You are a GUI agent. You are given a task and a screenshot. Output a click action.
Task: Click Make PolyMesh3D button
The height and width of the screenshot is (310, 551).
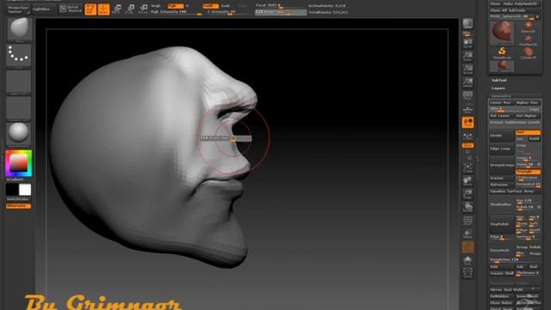coord(521,3)
